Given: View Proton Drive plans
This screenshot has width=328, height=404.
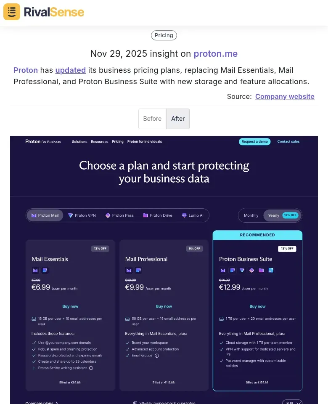Looking at the screenshot, I should click(157, 215).
